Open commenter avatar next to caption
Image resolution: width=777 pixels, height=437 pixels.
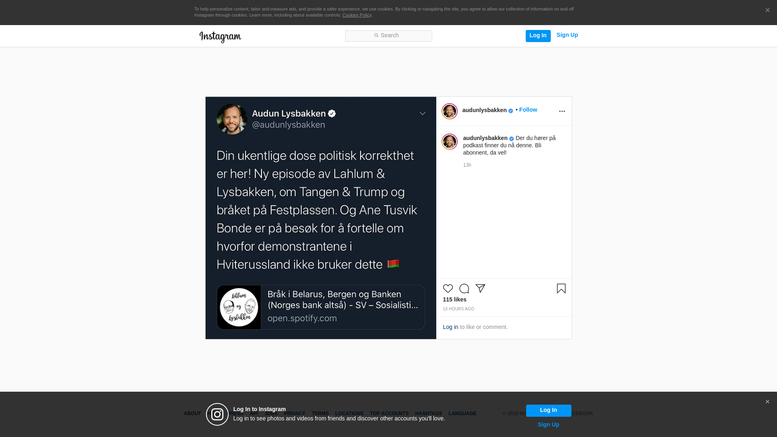(x=449, y=142)
